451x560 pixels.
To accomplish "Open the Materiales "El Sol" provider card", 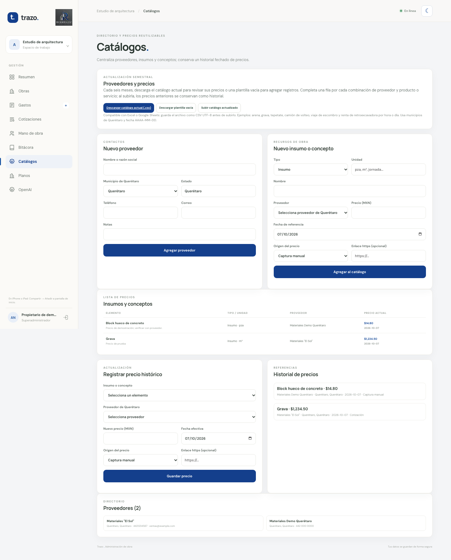I will point(183,523).
